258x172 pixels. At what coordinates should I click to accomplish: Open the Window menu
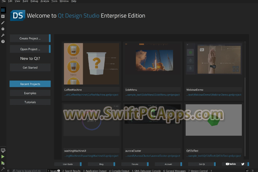pos(64,1)
